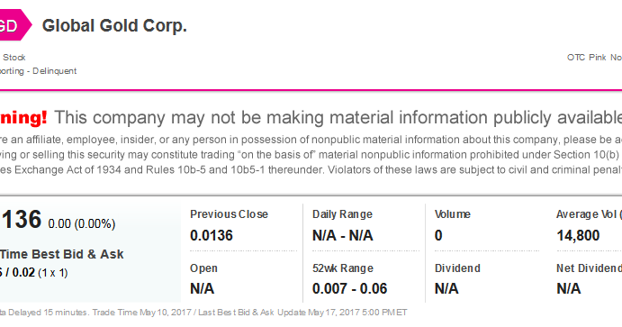Click the Daily Range label
622x327 pixels.
tap(342, 214)
